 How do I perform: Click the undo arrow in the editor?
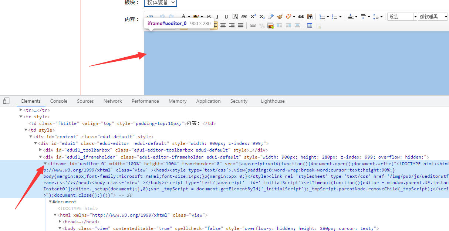162,16
